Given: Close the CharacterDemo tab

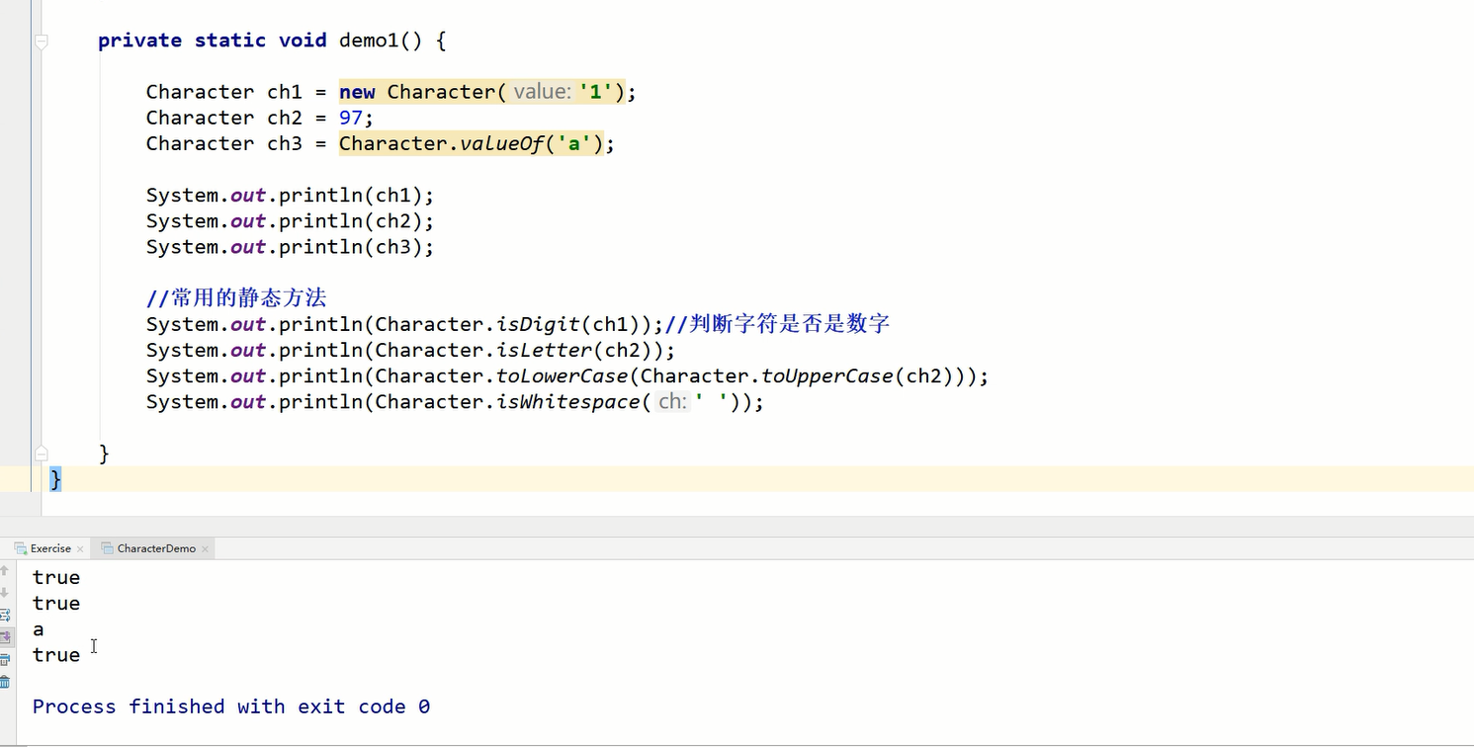Looking at the screenshot, I should pos(206,548).
